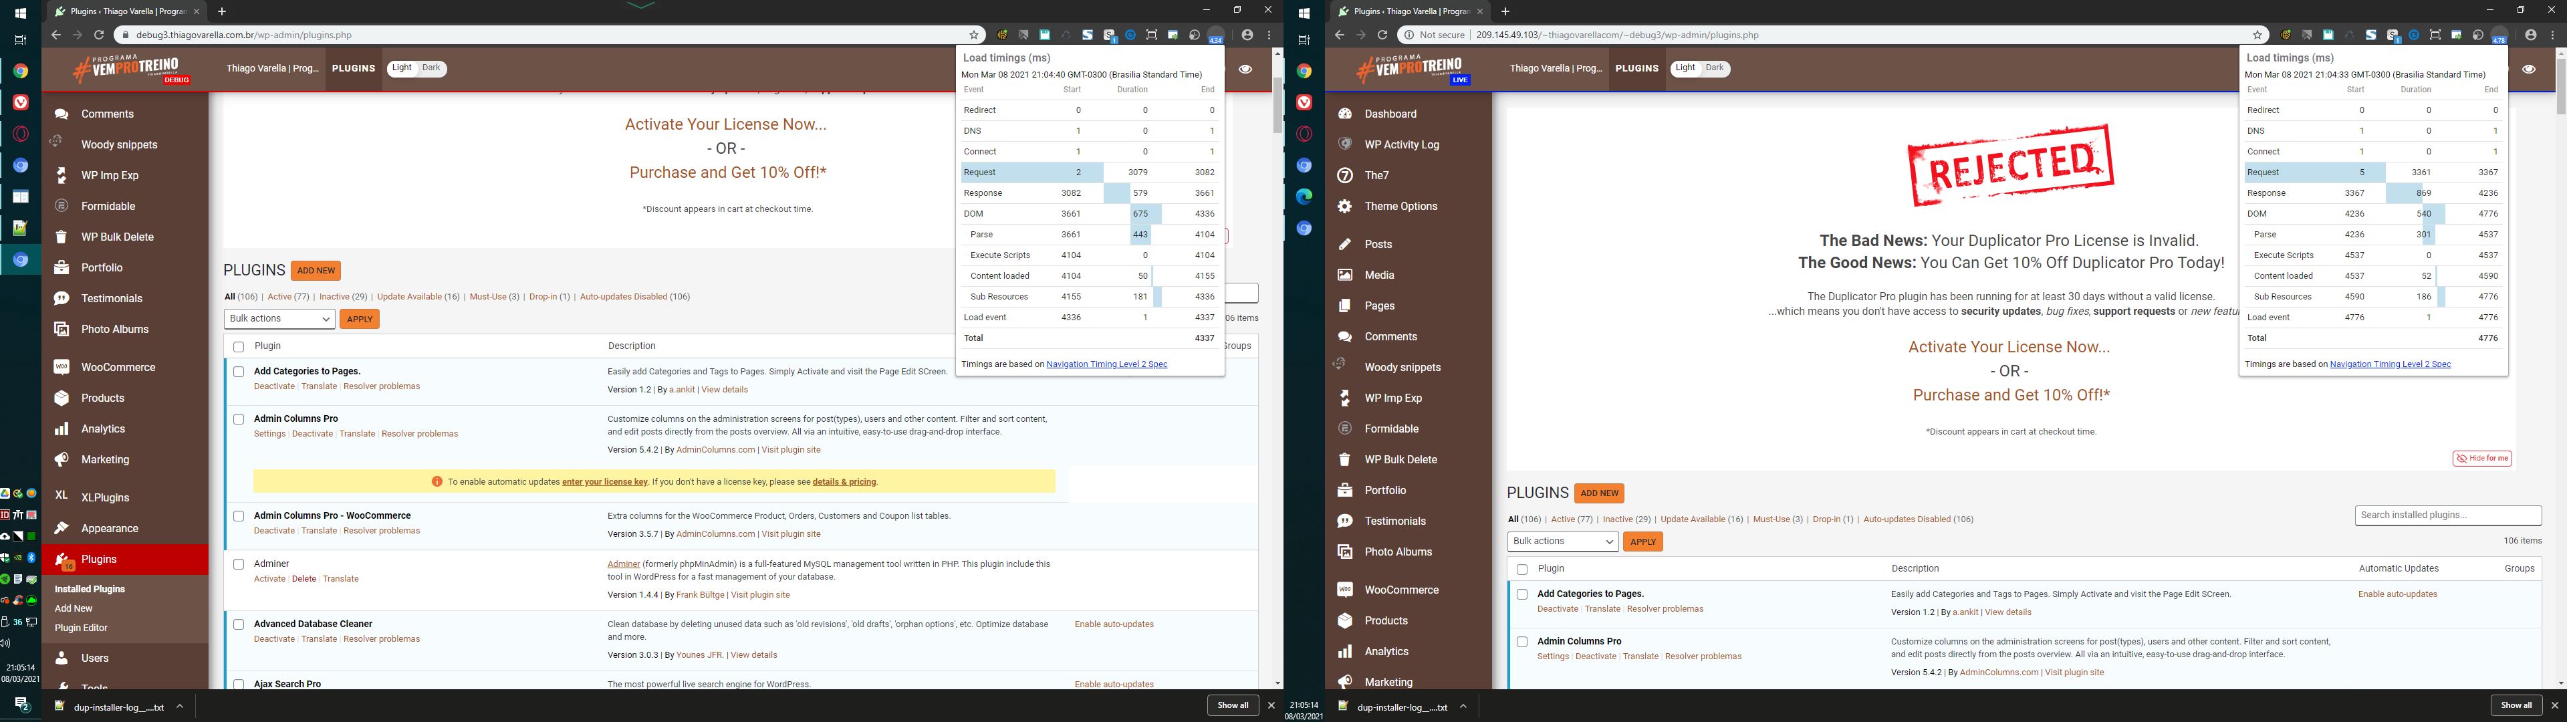Switch to Dark mode in left window toggle
Image resolution: width=2567 pixels, height=722 pixels.
point(431,68)
